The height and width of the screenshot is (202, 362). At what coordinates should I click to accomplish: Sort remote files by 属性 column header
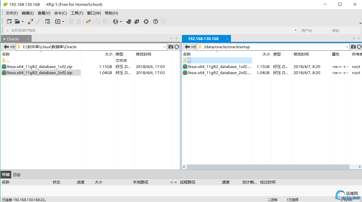pos(340,54)
